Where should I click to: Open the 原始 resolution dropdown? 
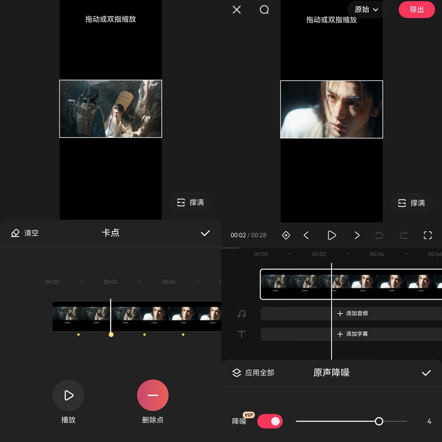[366, 10]
